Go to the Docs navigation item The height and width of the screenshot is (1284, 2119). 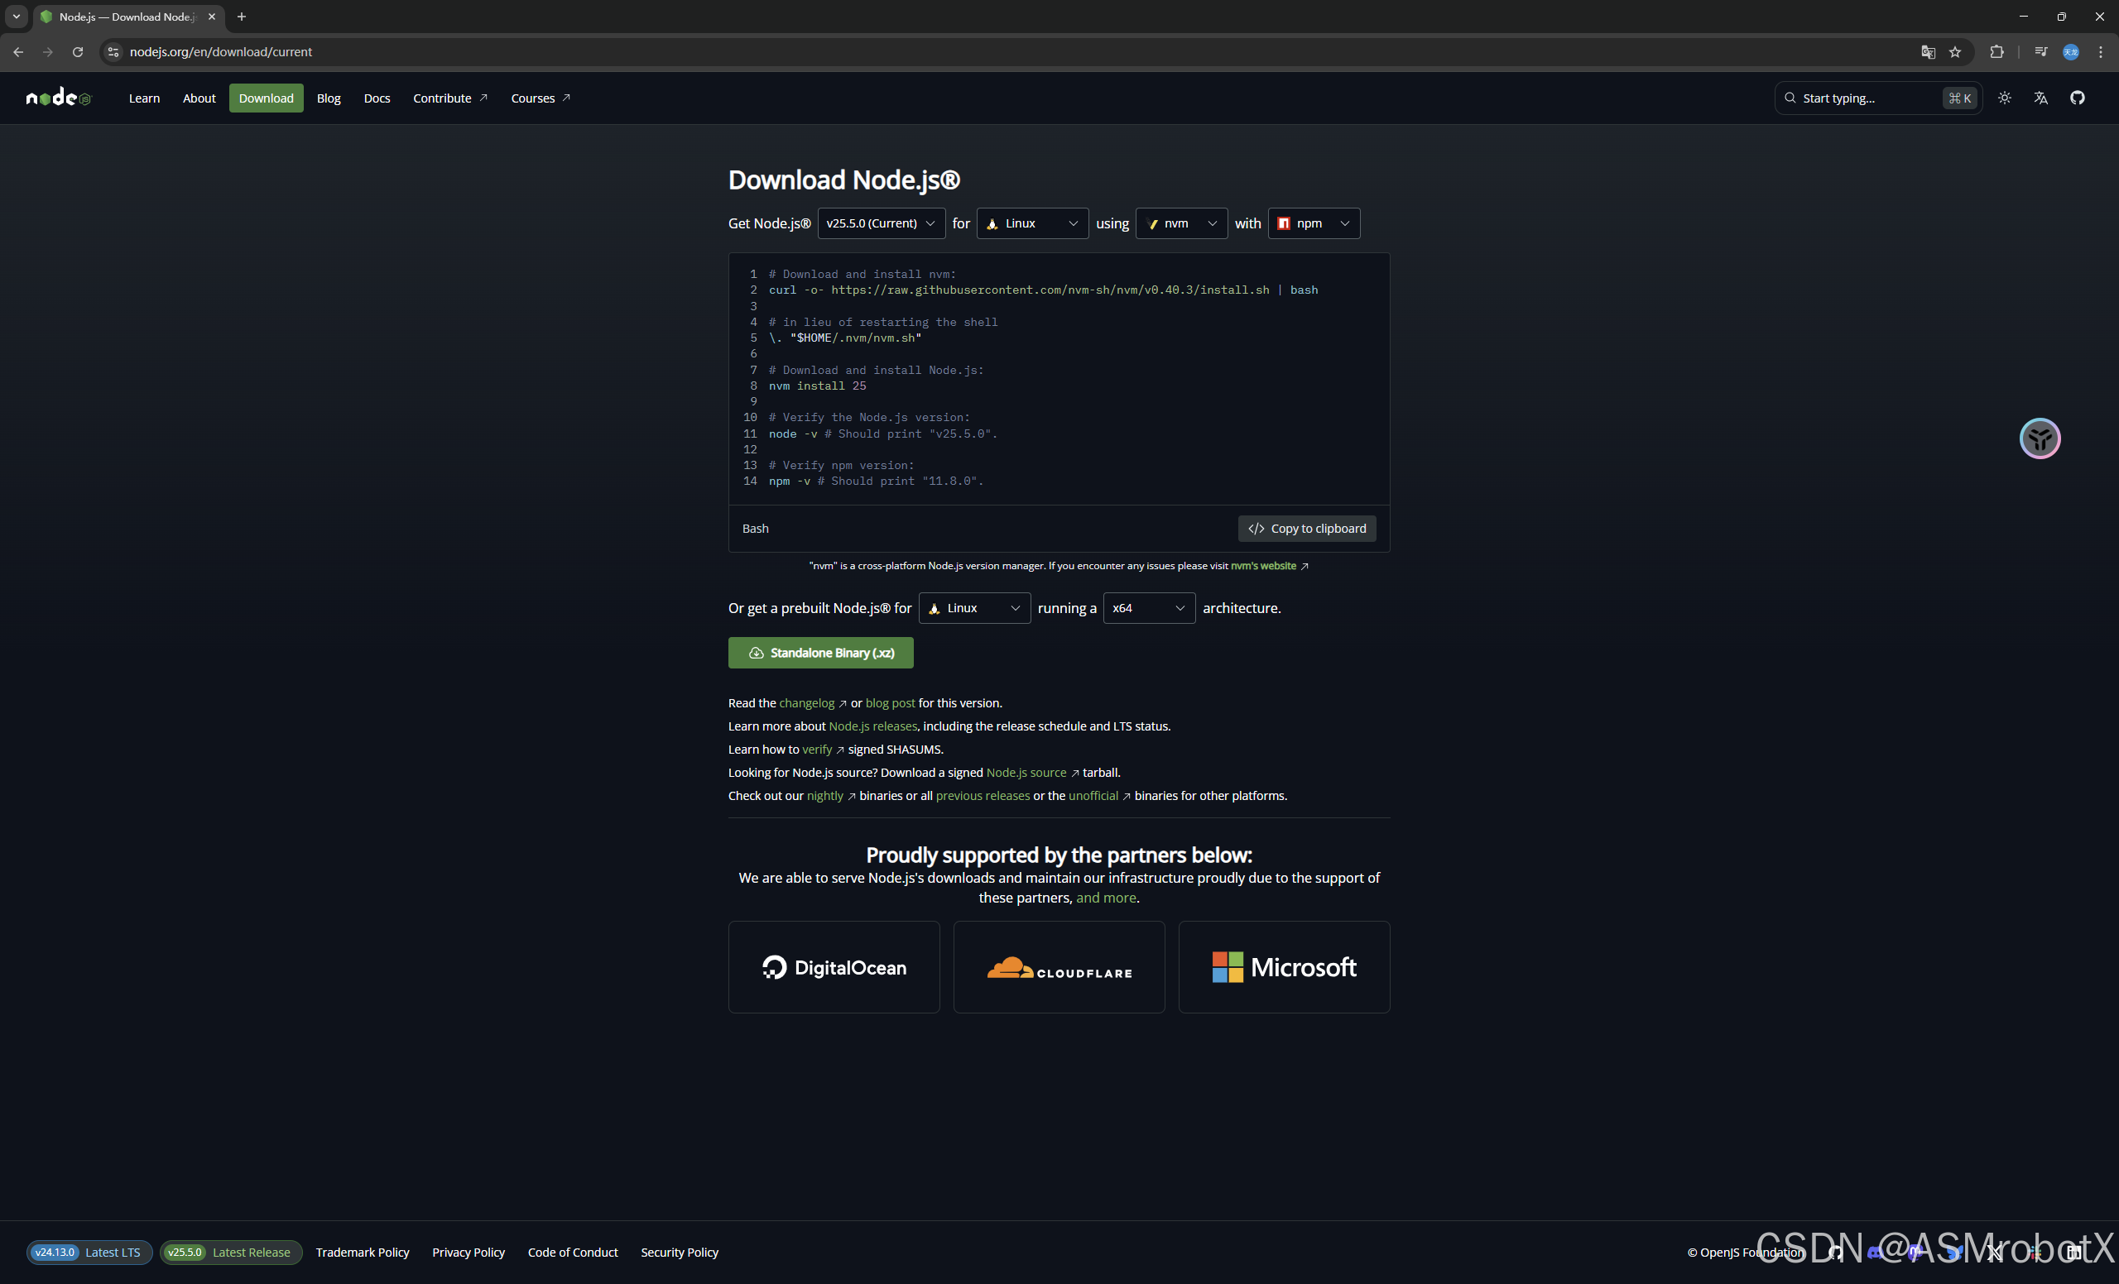377,98
